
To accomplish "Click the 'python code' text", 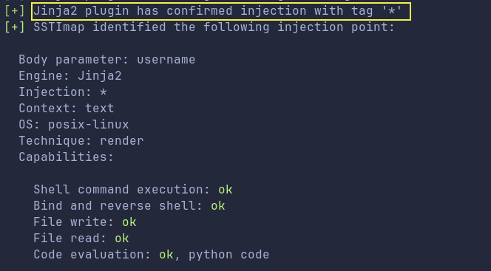I will coord(229,255).
